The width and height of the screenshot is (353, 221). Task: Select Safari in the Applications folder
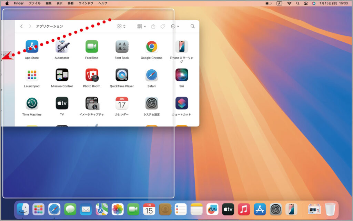coord(152,75)
